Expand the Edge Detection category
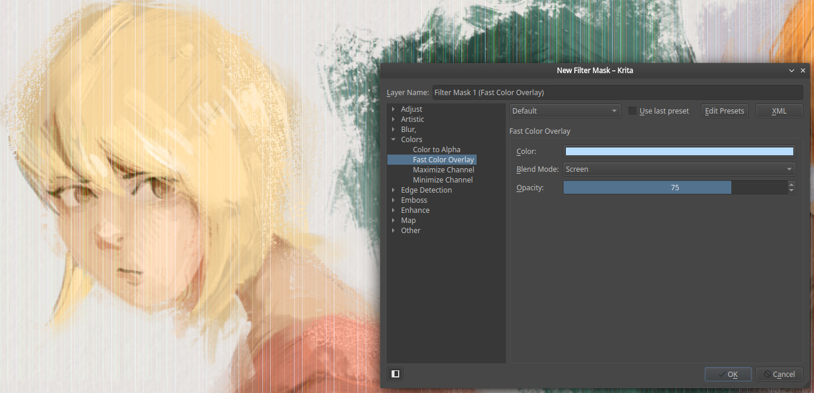This screenshot has height=393, width=814. (x=393, y=190)
